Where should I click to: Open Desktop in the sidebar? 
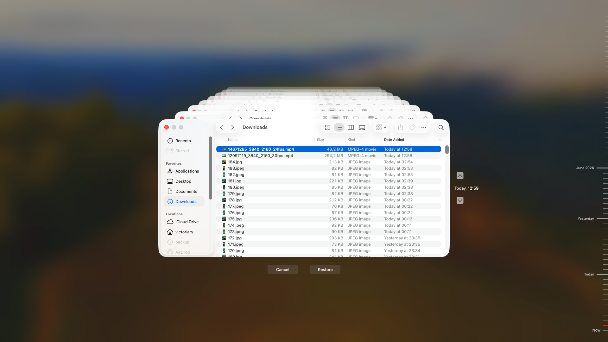pyautogui.click(x=184, y=181)
